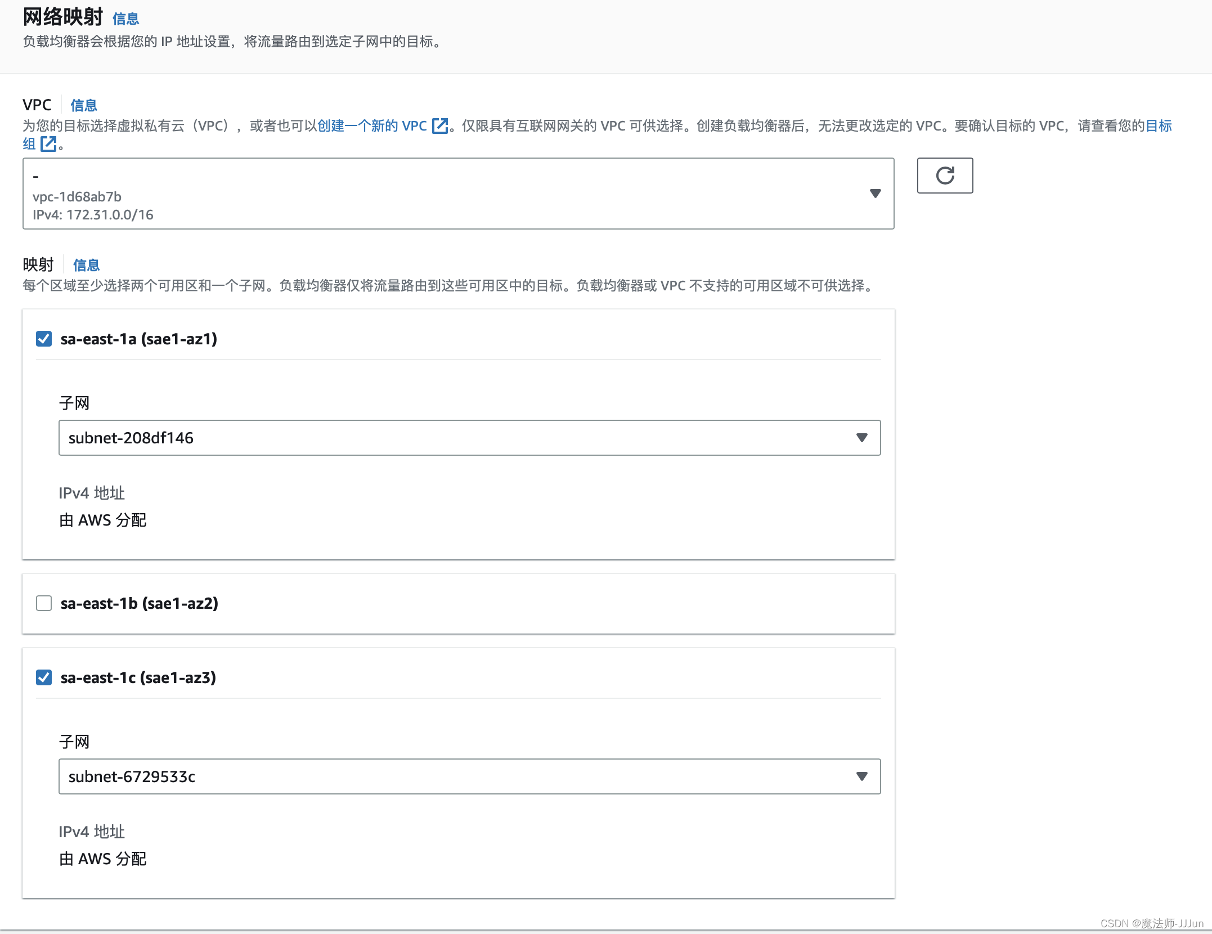Click the refresh VPC list button
This screenshot has width=1212, height=934.
tap(945, 176)
